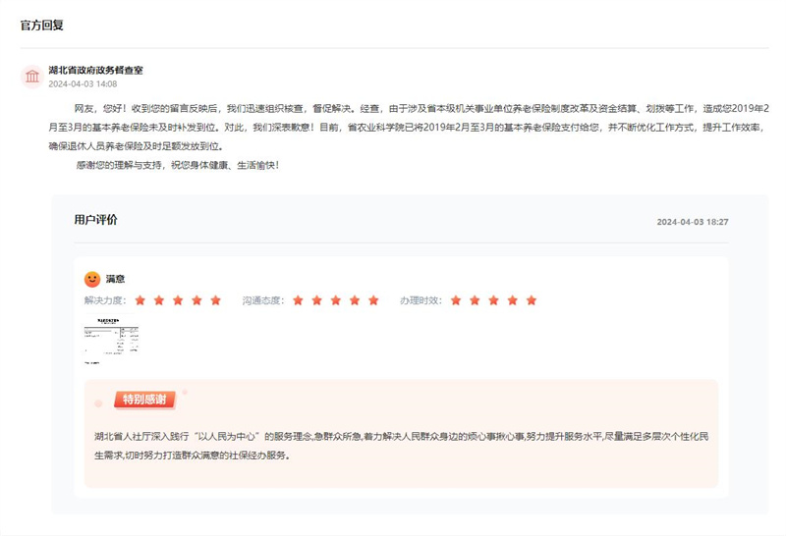This screenshot has height=536, width=786.
Task: Select the fifth star of 解决力度 rating
Action: coord(215,300)
